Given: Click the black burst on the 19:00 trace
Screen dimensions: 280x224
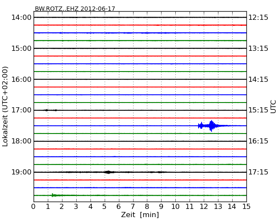Looking at the screenshot, I should click(109, 172).
